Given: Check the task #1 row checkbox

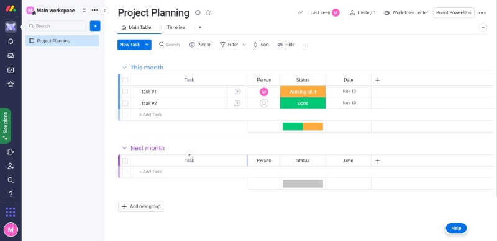Looking at the screenshot, I should pyautogui.click(x=125, y=92).
